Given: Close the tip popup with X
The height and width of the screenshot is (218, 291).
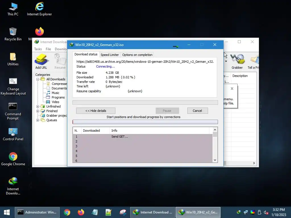Looking at the screenshot, I should [x=232, y=89].
